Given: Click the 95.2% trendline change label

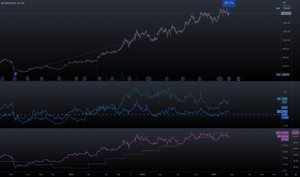Looking at the screenshot, I should click(x=229, y=3).
